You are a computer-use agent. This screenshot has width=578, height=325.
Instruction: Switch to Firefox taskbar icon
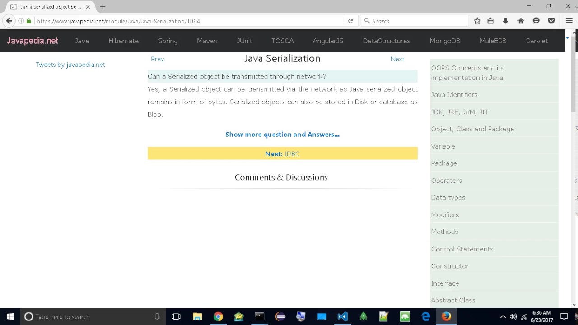(446, 316)
